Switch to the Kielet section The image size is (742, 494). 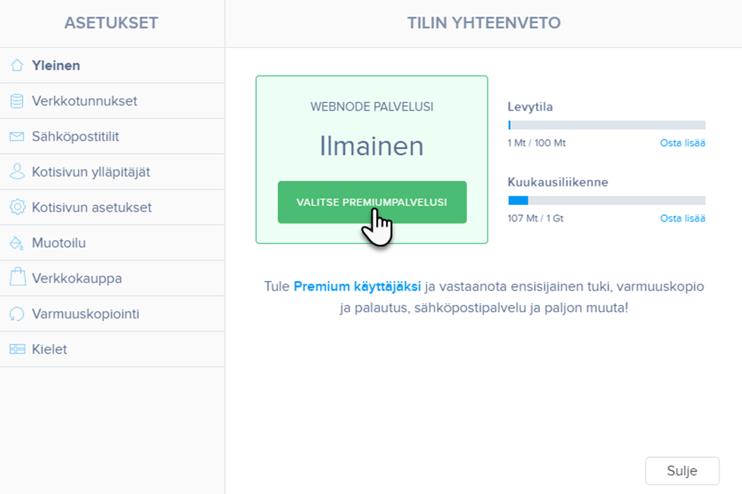(x=49, y=350)
